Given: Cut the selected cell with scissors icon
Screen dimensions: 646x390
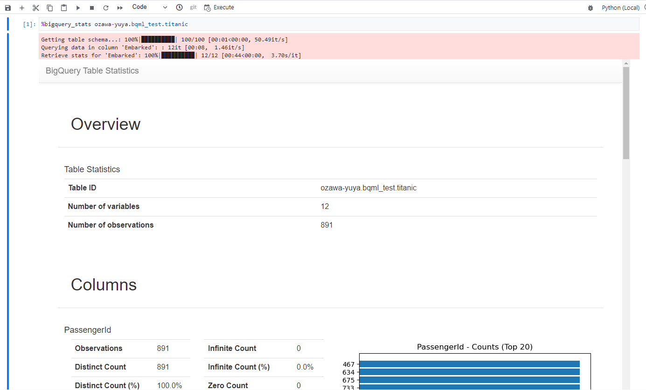Looking at the screenshot, I should [x=35, y=7].
